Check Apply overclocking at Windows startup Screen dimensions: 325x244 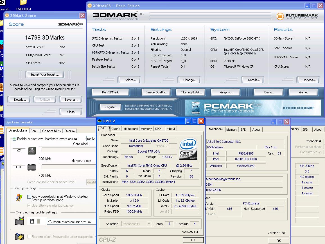(x=29, y=197)
